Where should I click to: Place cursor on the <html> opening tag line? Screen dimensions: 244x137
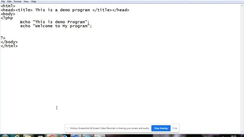(x=8, y=6)
